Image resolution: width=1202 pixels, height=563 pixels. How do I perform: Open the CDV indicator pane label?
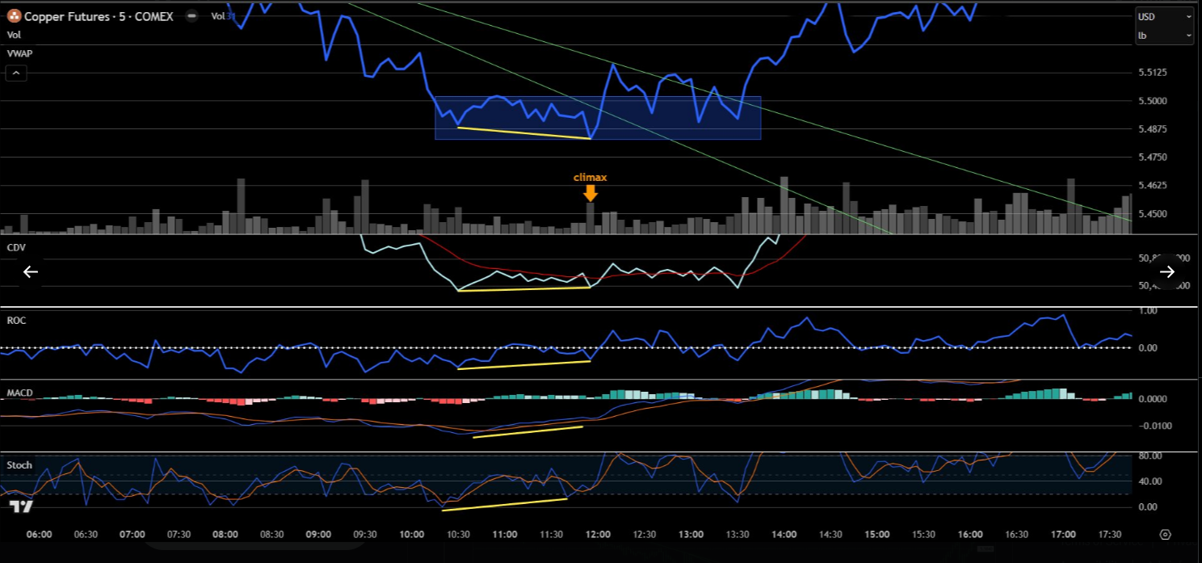16,247
